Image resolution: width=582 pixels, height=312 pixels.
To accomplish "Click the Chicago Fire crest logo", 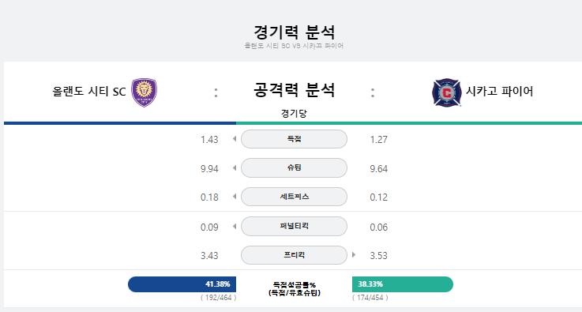I will 447,92.
